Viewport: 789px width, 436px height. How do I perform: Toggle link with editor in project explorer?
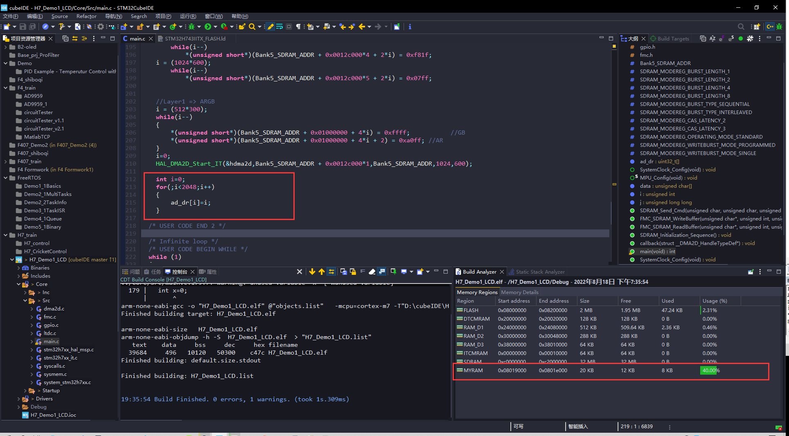75,38
